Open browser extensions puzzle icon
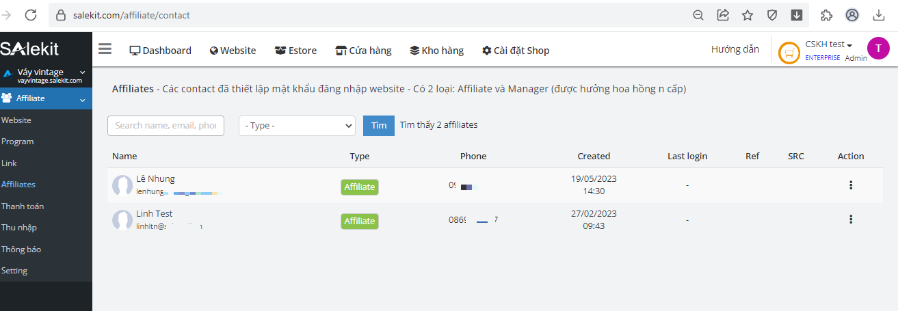The image size is (898, 311). tap(826, 15)
